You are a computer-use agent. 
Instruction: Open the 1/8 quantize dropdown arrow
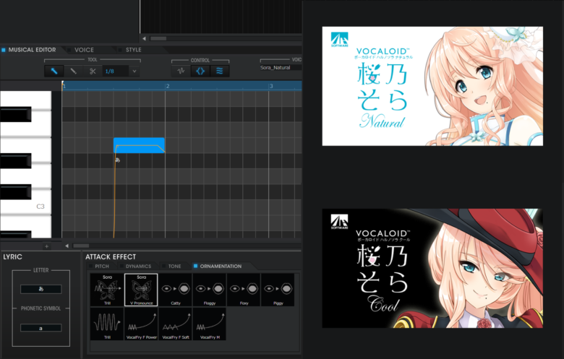click(x=134, y=72)
